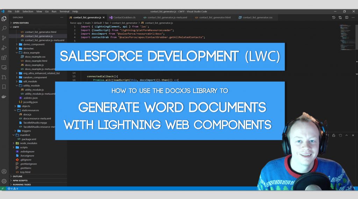Toggle the panel lock icon
This screenshot has height=199, width=358.
click(334, 135)
